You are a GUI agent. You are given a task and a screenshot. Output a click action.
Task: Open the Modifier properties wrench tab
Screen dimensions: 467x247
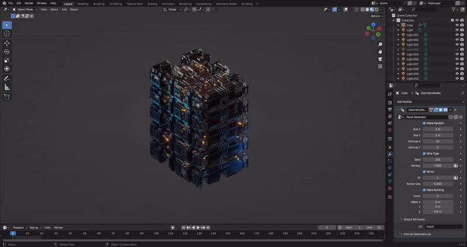[390, 154]
